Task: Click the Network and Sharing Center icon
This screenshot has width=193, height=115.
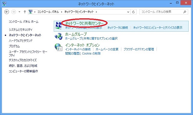Action: click(58, 26)
